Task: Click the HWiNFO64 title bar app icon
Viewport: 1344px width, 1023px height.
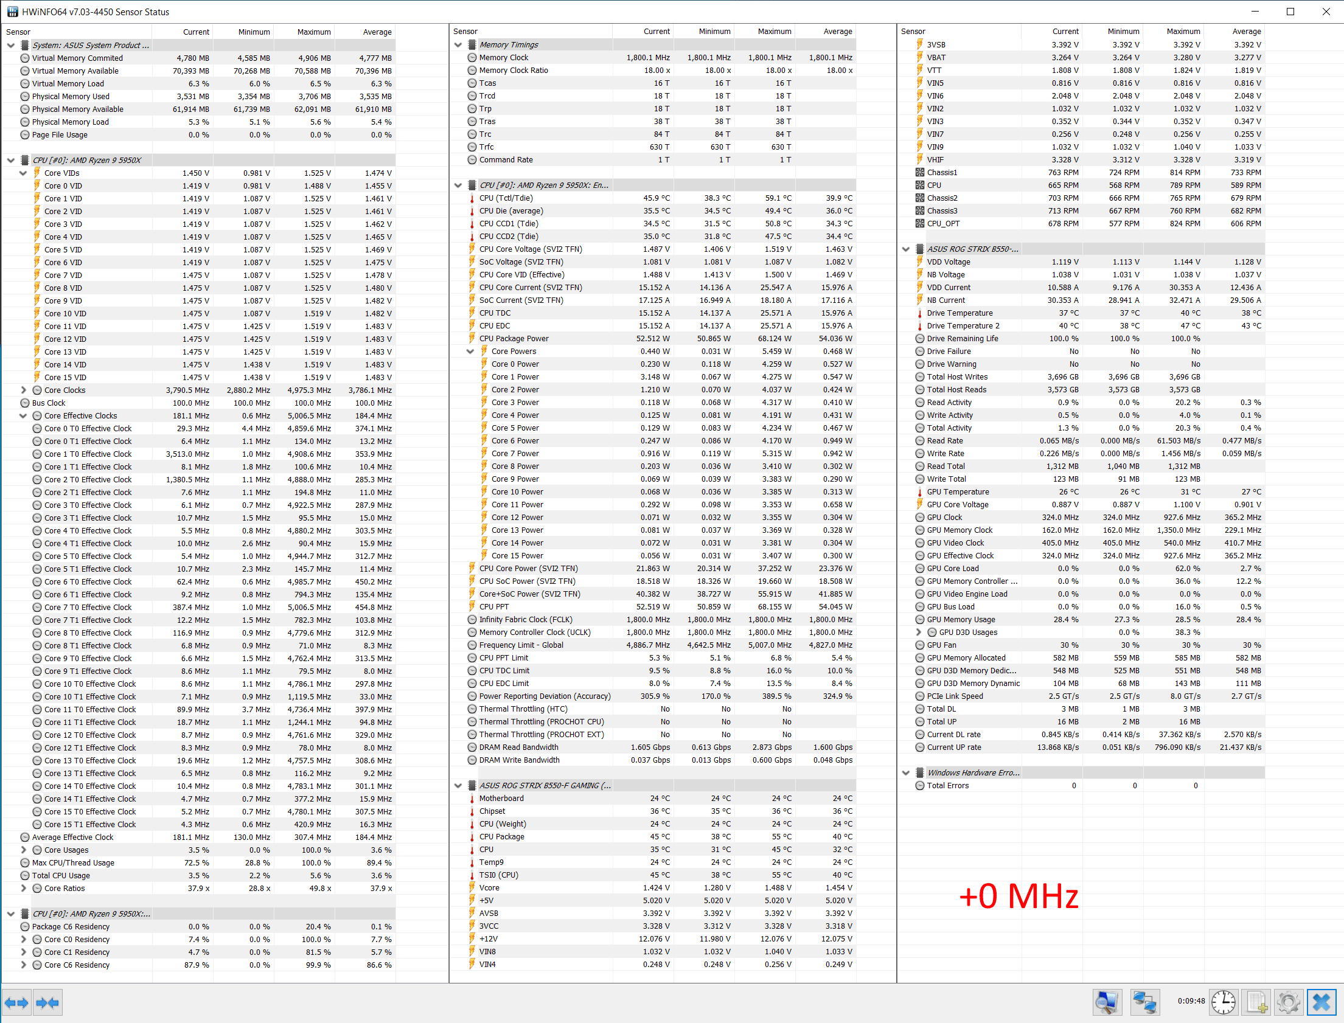Action: (12, 12)
